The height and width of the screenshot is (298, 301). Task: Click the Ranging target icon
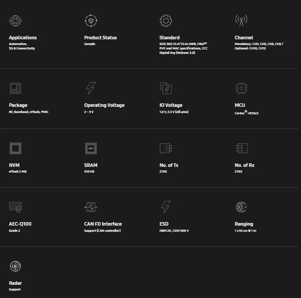241,207
